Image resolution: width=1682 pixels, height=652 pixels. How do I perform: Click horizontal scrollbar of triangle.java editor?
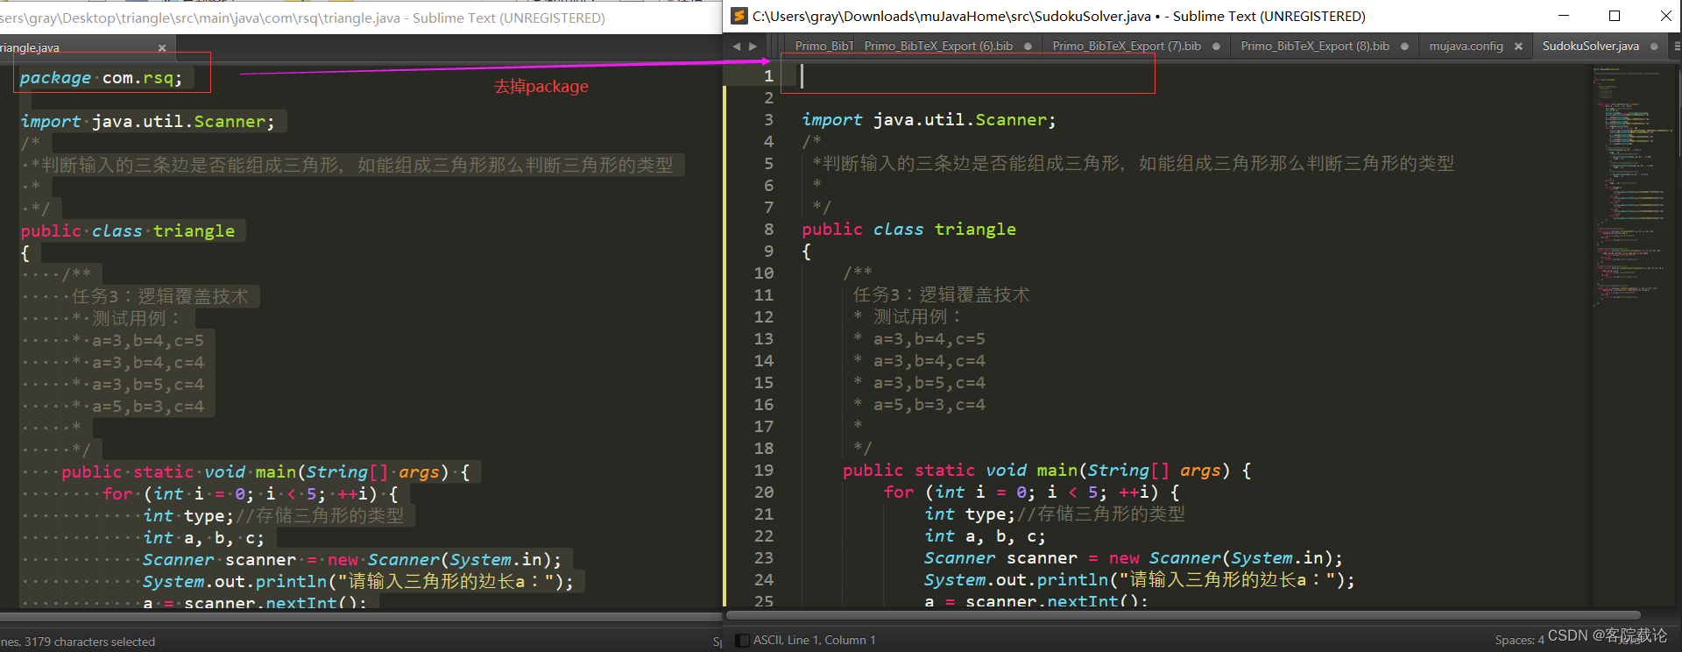coord(359,617)
